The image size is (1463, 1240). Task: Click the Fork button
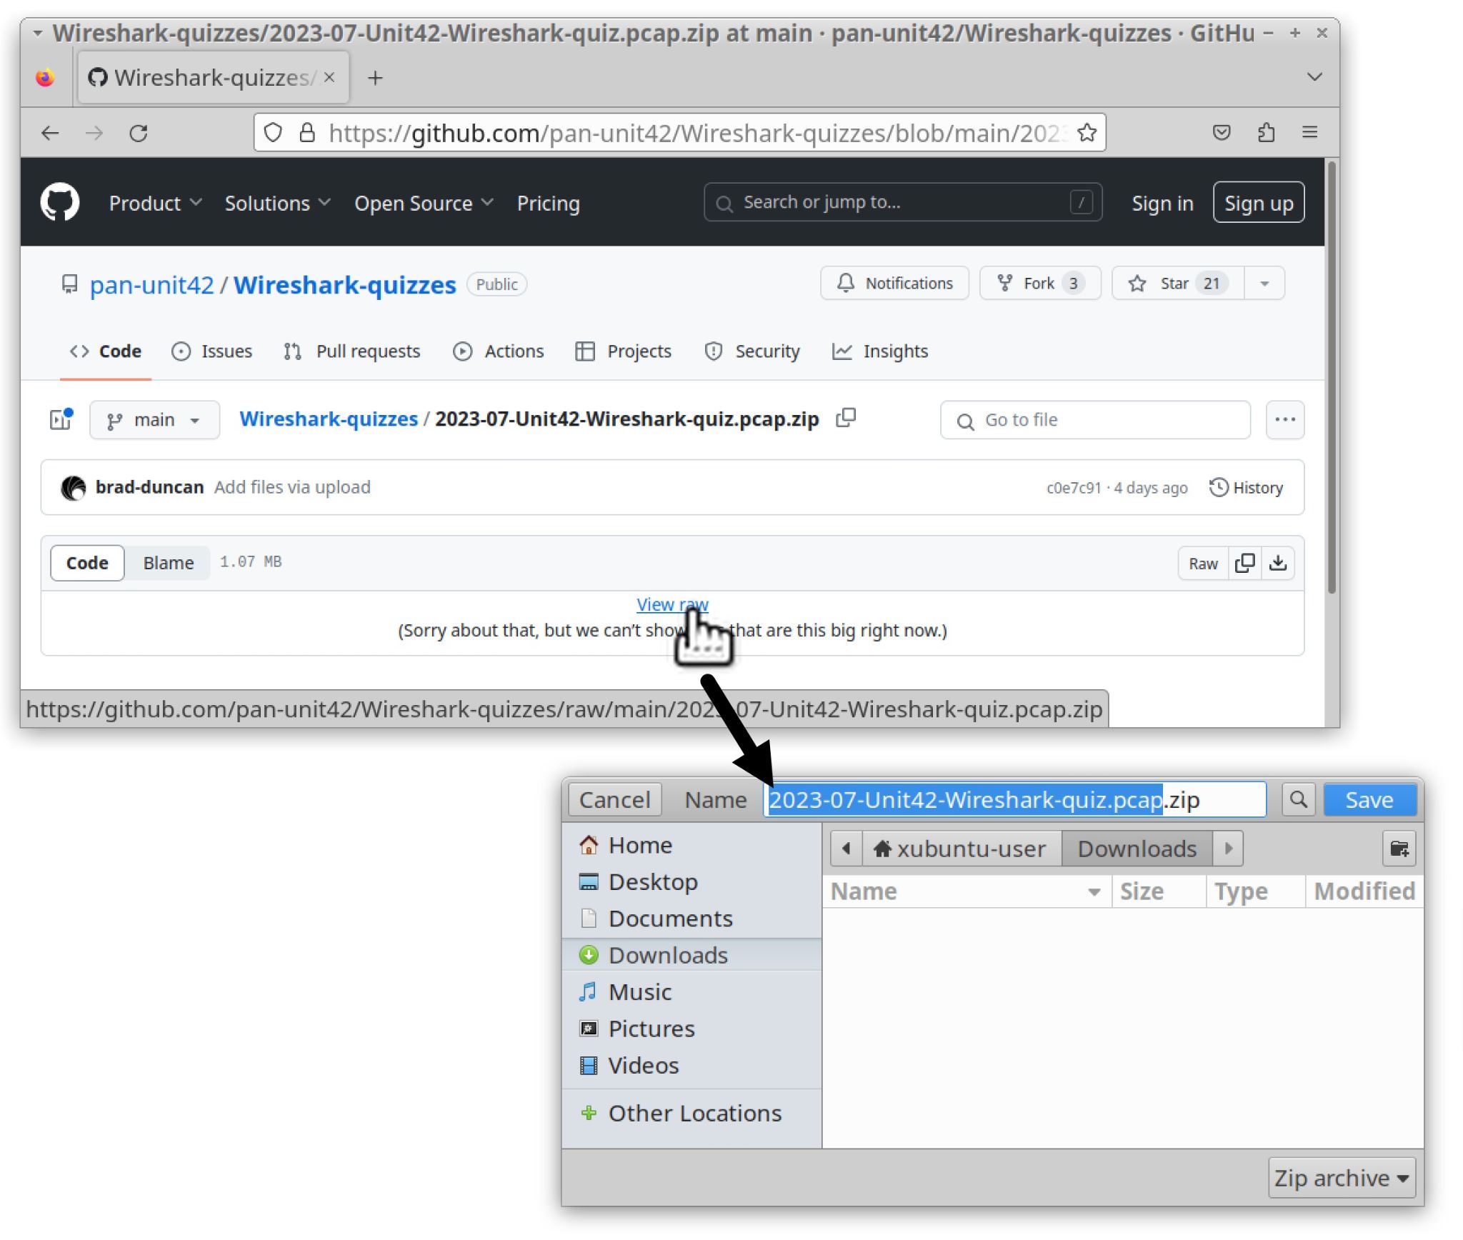pyautogui.click(x=1039, y=284)
